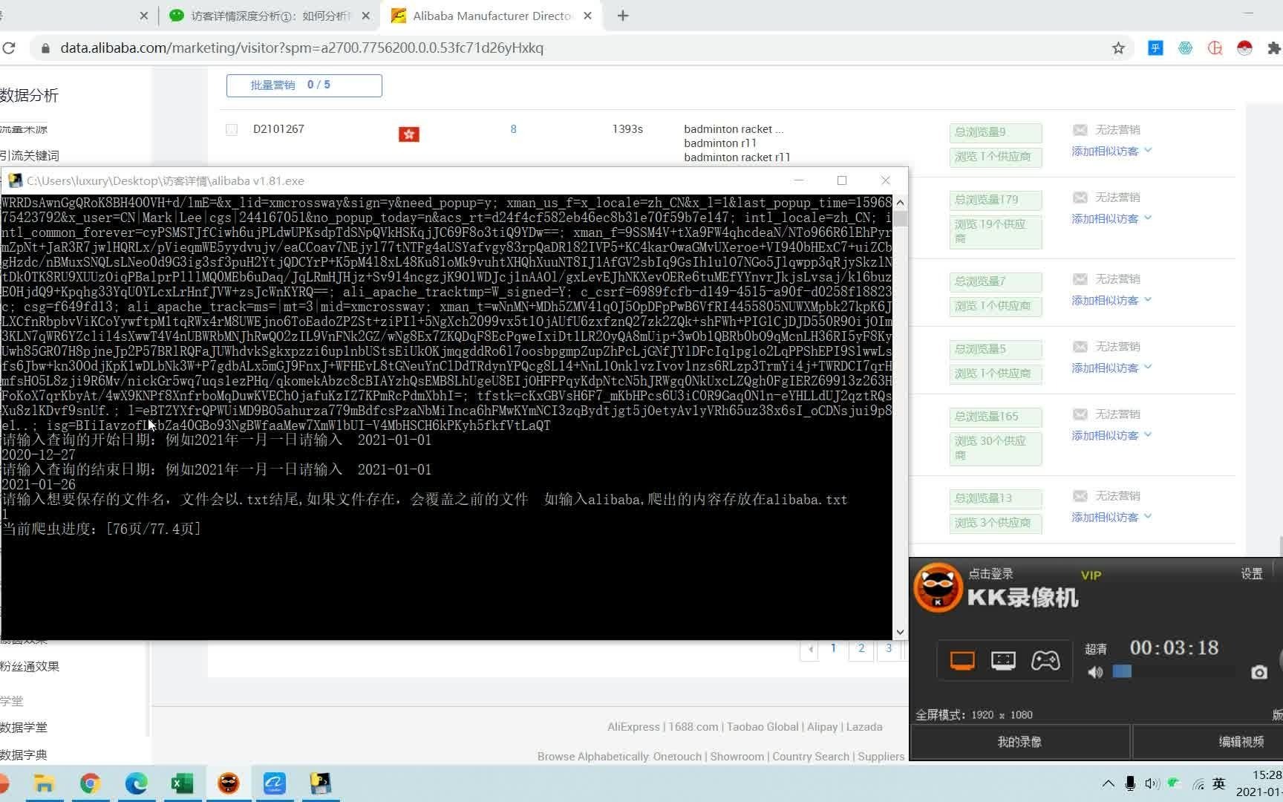Screen dimensions: 1283x802
Task: Open 粉丝通效果 in the sidebar
Action: pyautogui.click(x=30, y=666)
